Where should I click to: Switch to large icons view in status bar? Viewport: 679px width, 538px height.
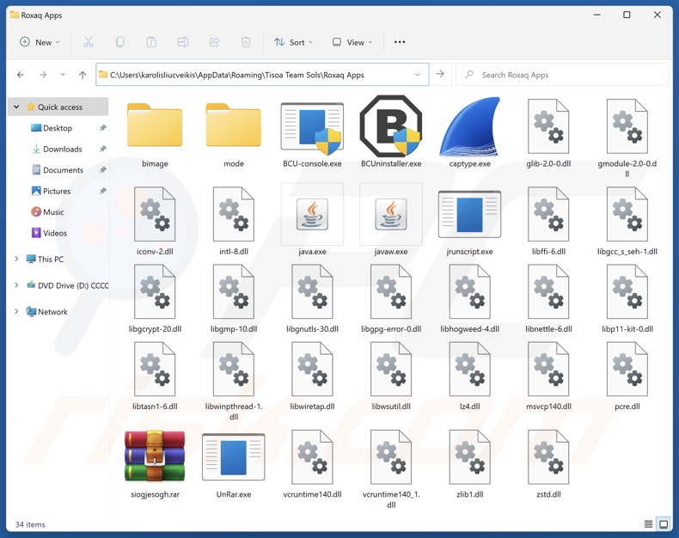tap(664, 524)
